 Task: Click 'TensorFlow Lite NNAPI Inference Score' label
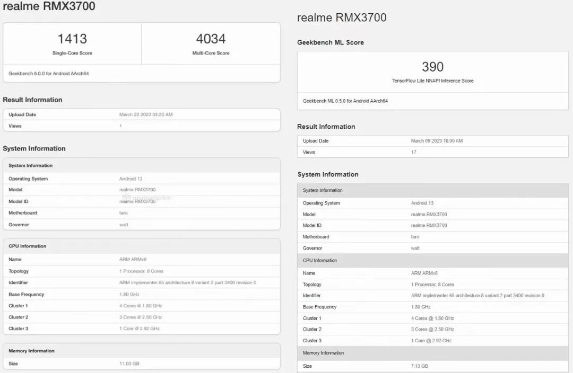click(x=433, y=81)
